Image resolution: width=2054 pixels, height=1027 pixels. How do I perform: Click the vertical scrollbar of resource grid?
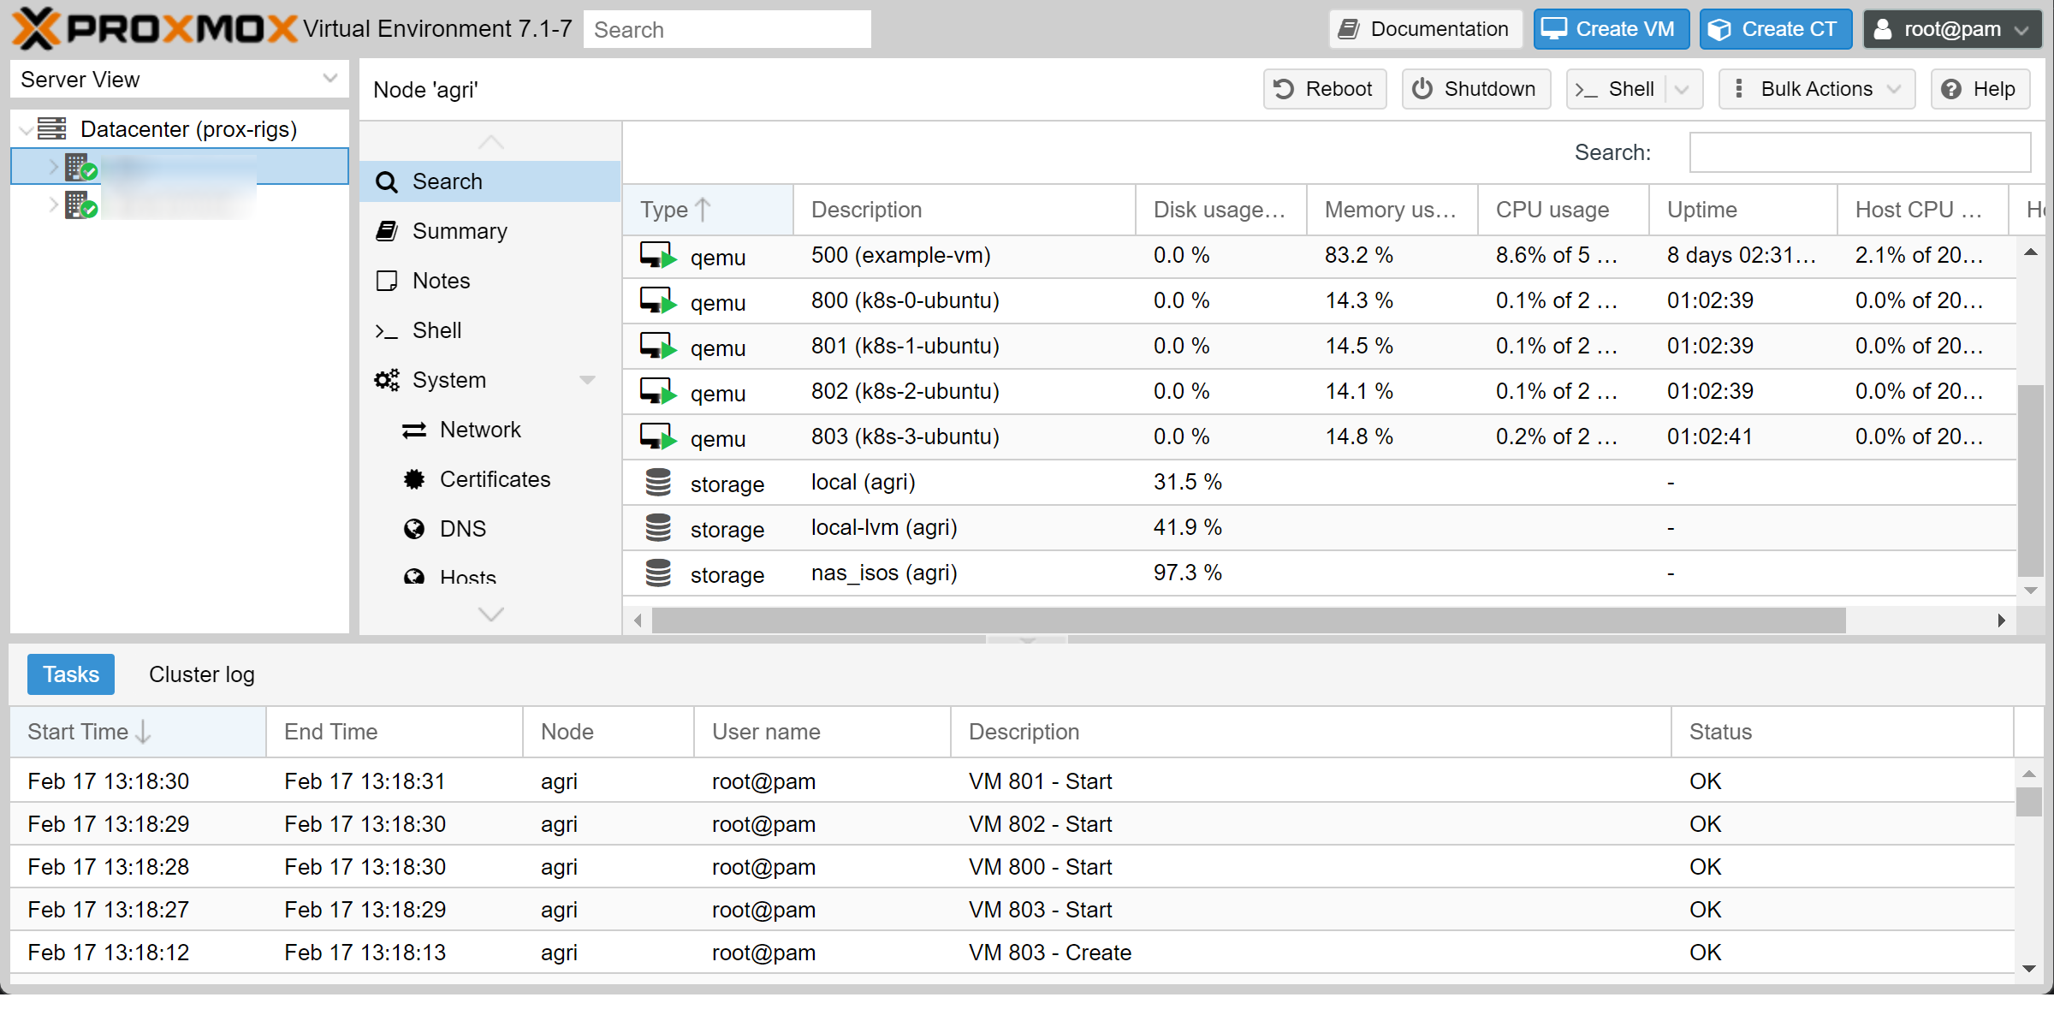click(2030, 481)
